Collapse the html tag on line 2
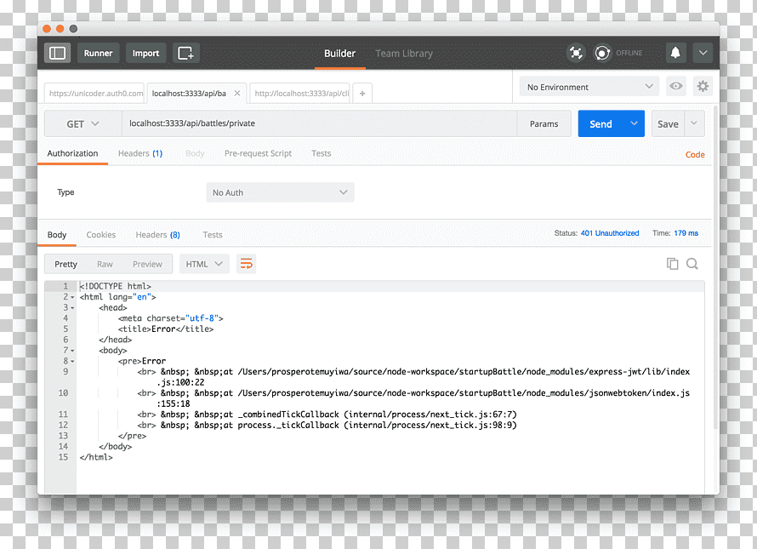The image size is (757, 549). (72, 297)
